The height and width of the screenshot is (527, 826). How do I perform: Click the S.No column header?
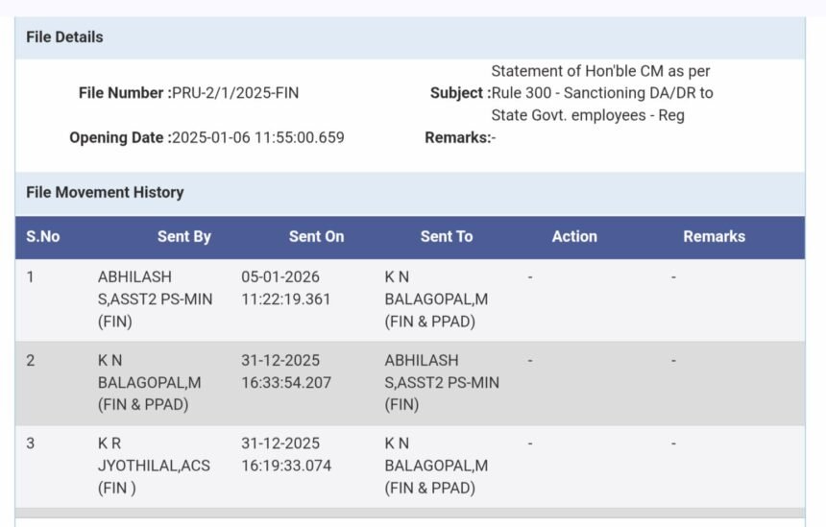pos(43,236)
